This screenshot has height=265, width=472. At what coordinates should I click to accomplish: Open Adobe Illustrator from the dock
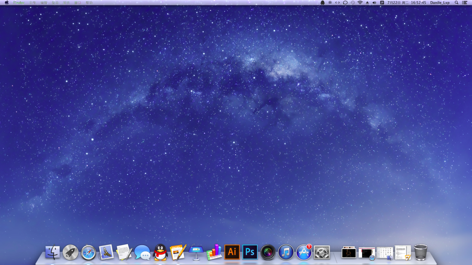[232, 252]
